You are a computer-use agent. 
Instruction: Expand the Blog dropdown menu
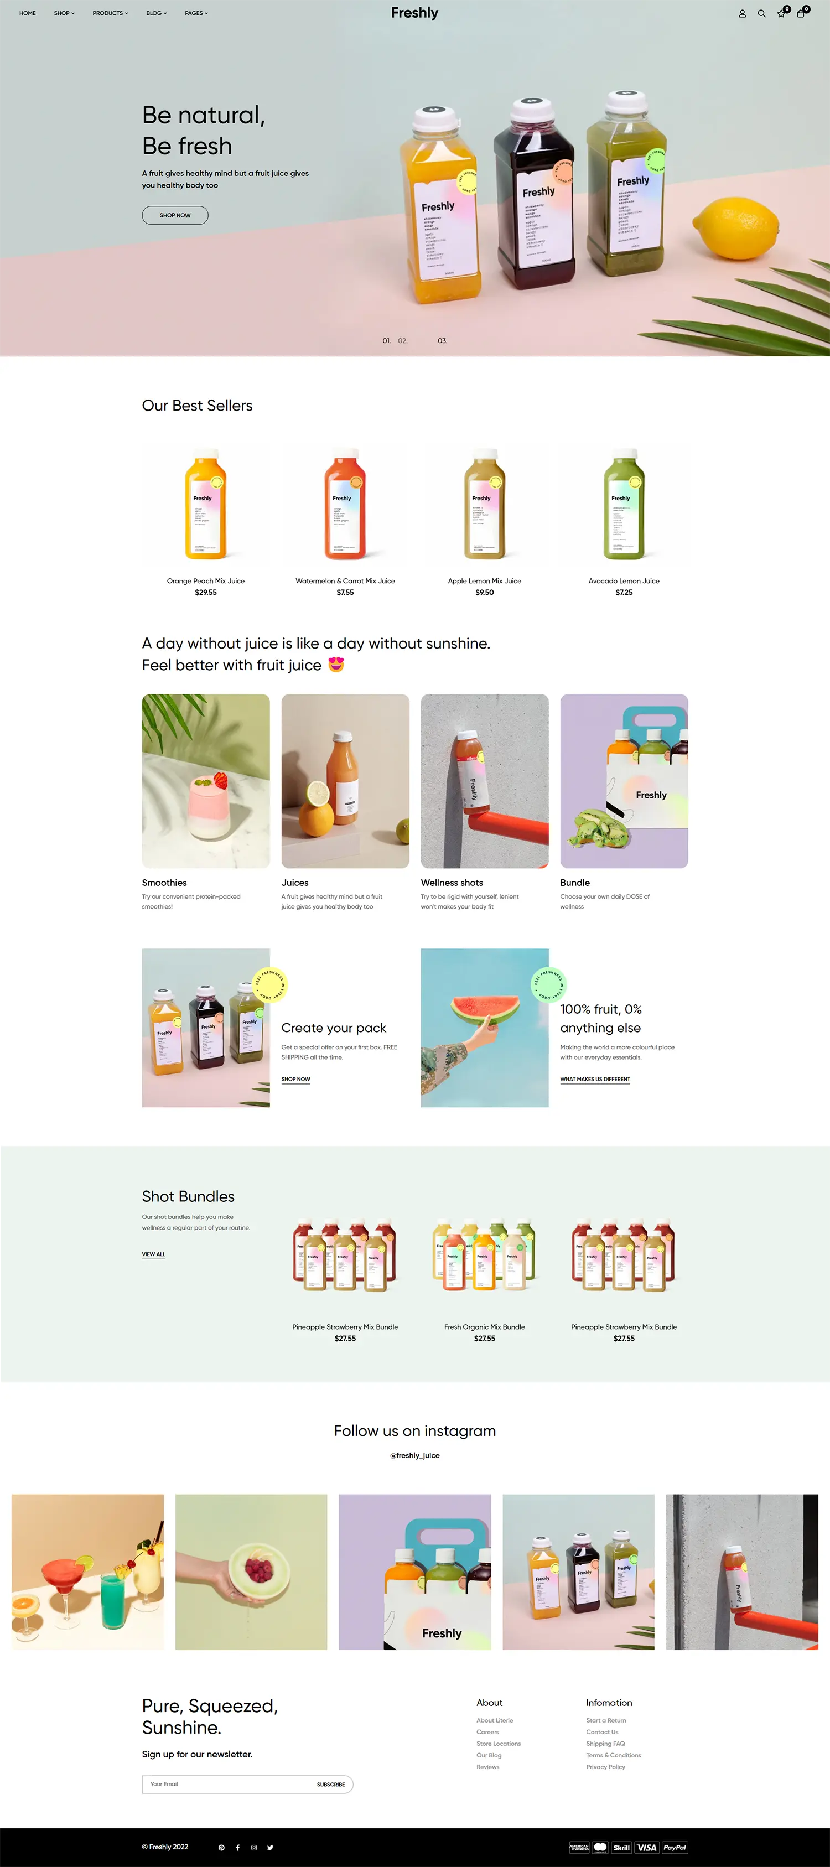(x=157, y=13)
